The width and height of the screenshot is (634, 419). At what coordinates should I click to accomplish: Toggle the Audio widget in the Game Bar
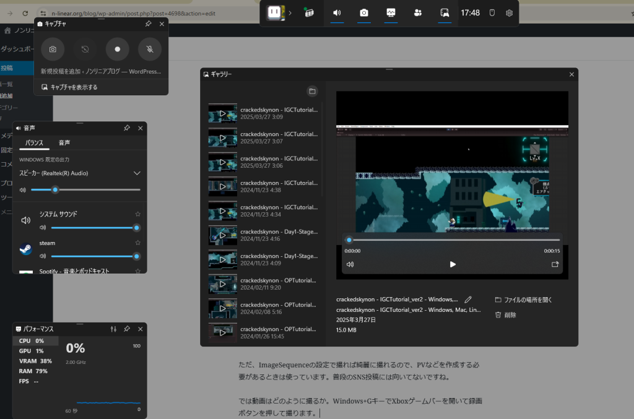(x=337, y=13)
